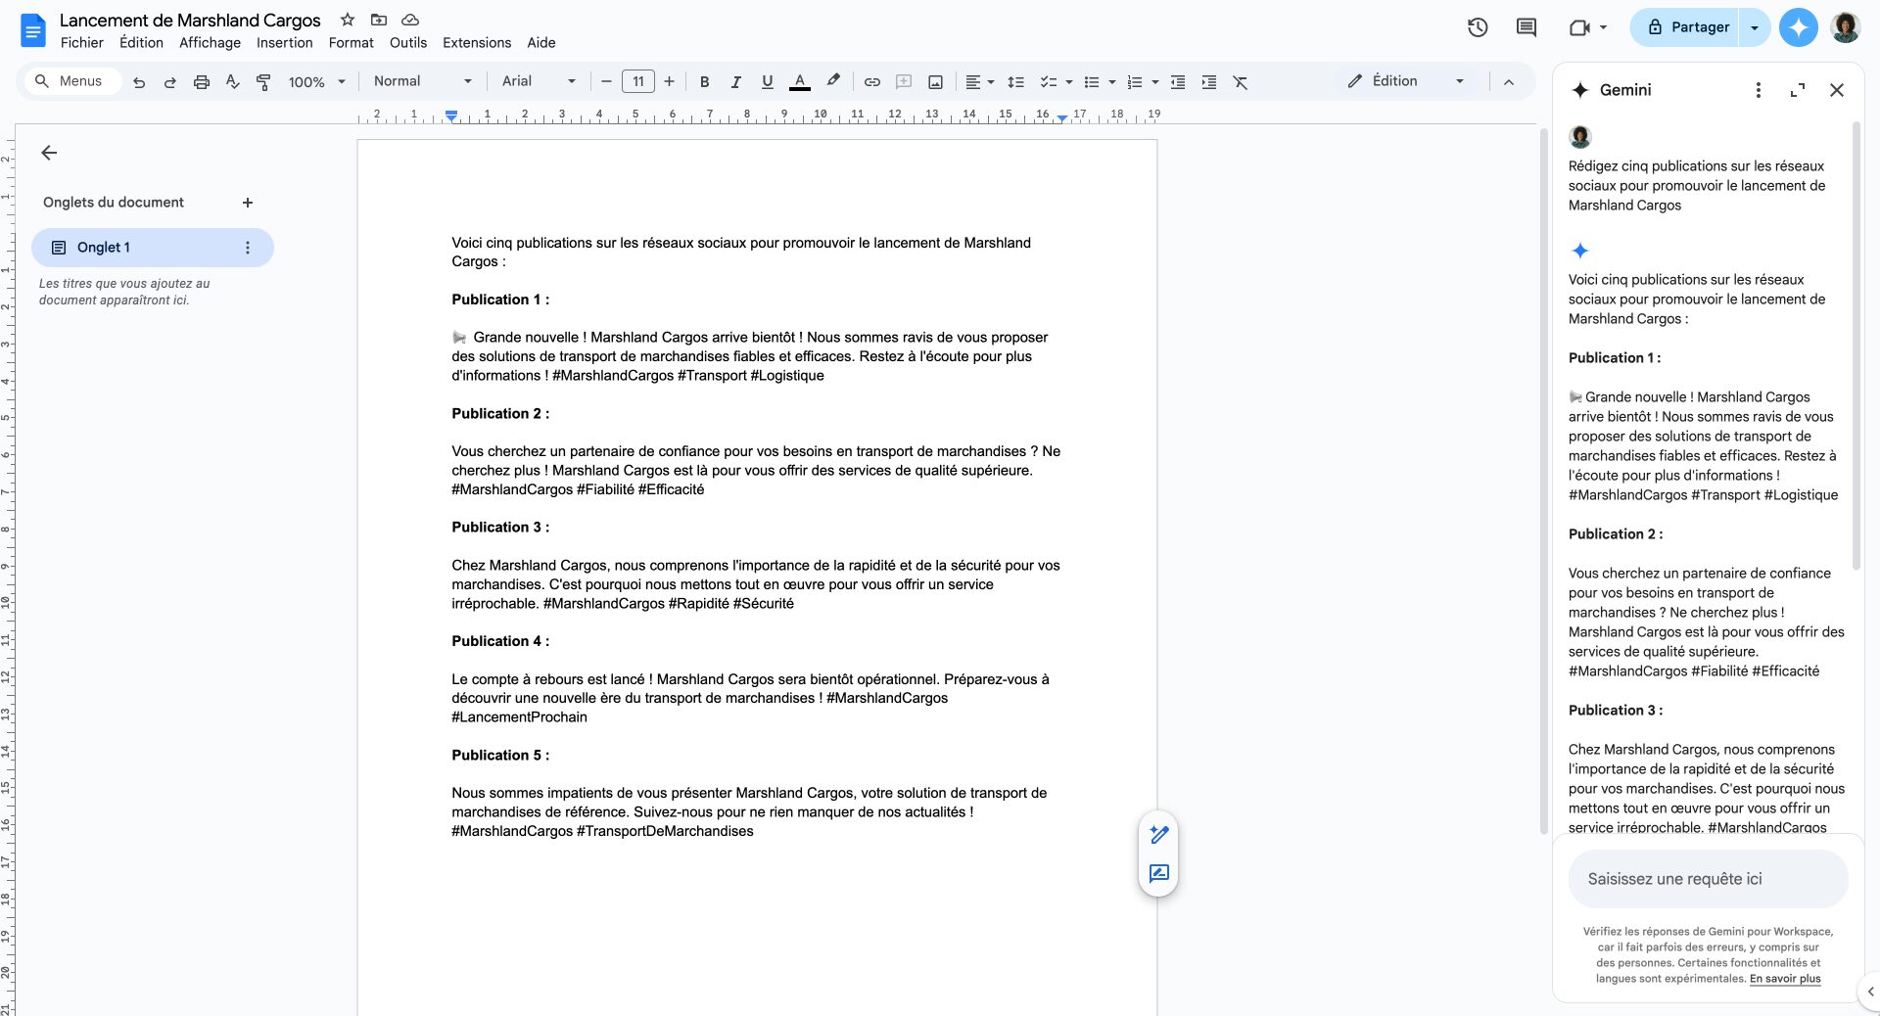
Task: Select Onglet 1 in the tabs list
Action: [x=153, y=248]
